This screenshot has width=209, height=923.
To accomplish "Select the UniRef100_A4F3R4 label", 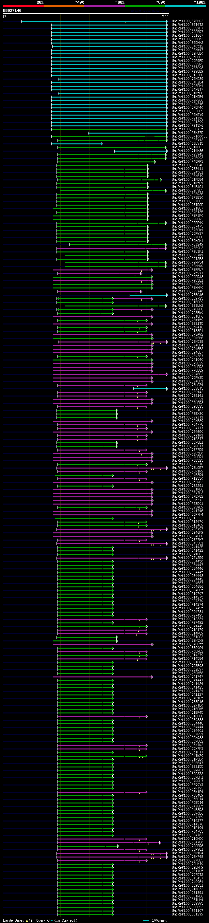I will click(187, 475).
